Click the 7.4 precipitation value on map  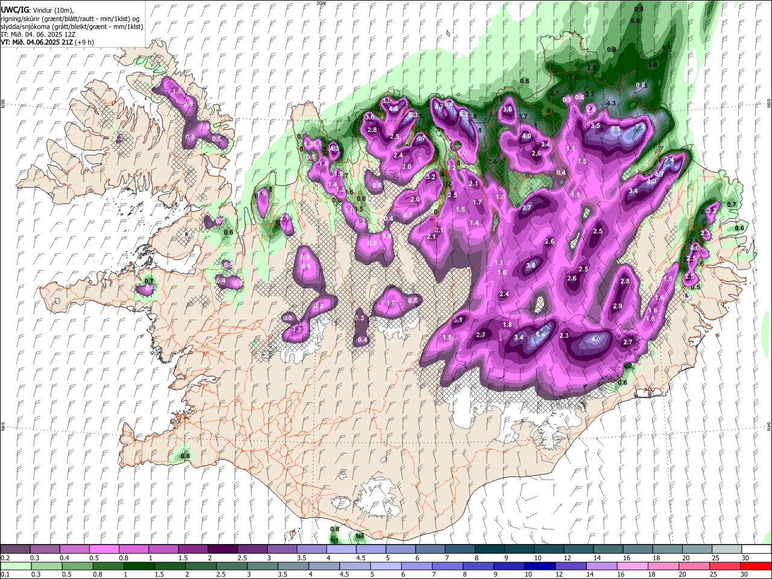click(x=640, y=127)
